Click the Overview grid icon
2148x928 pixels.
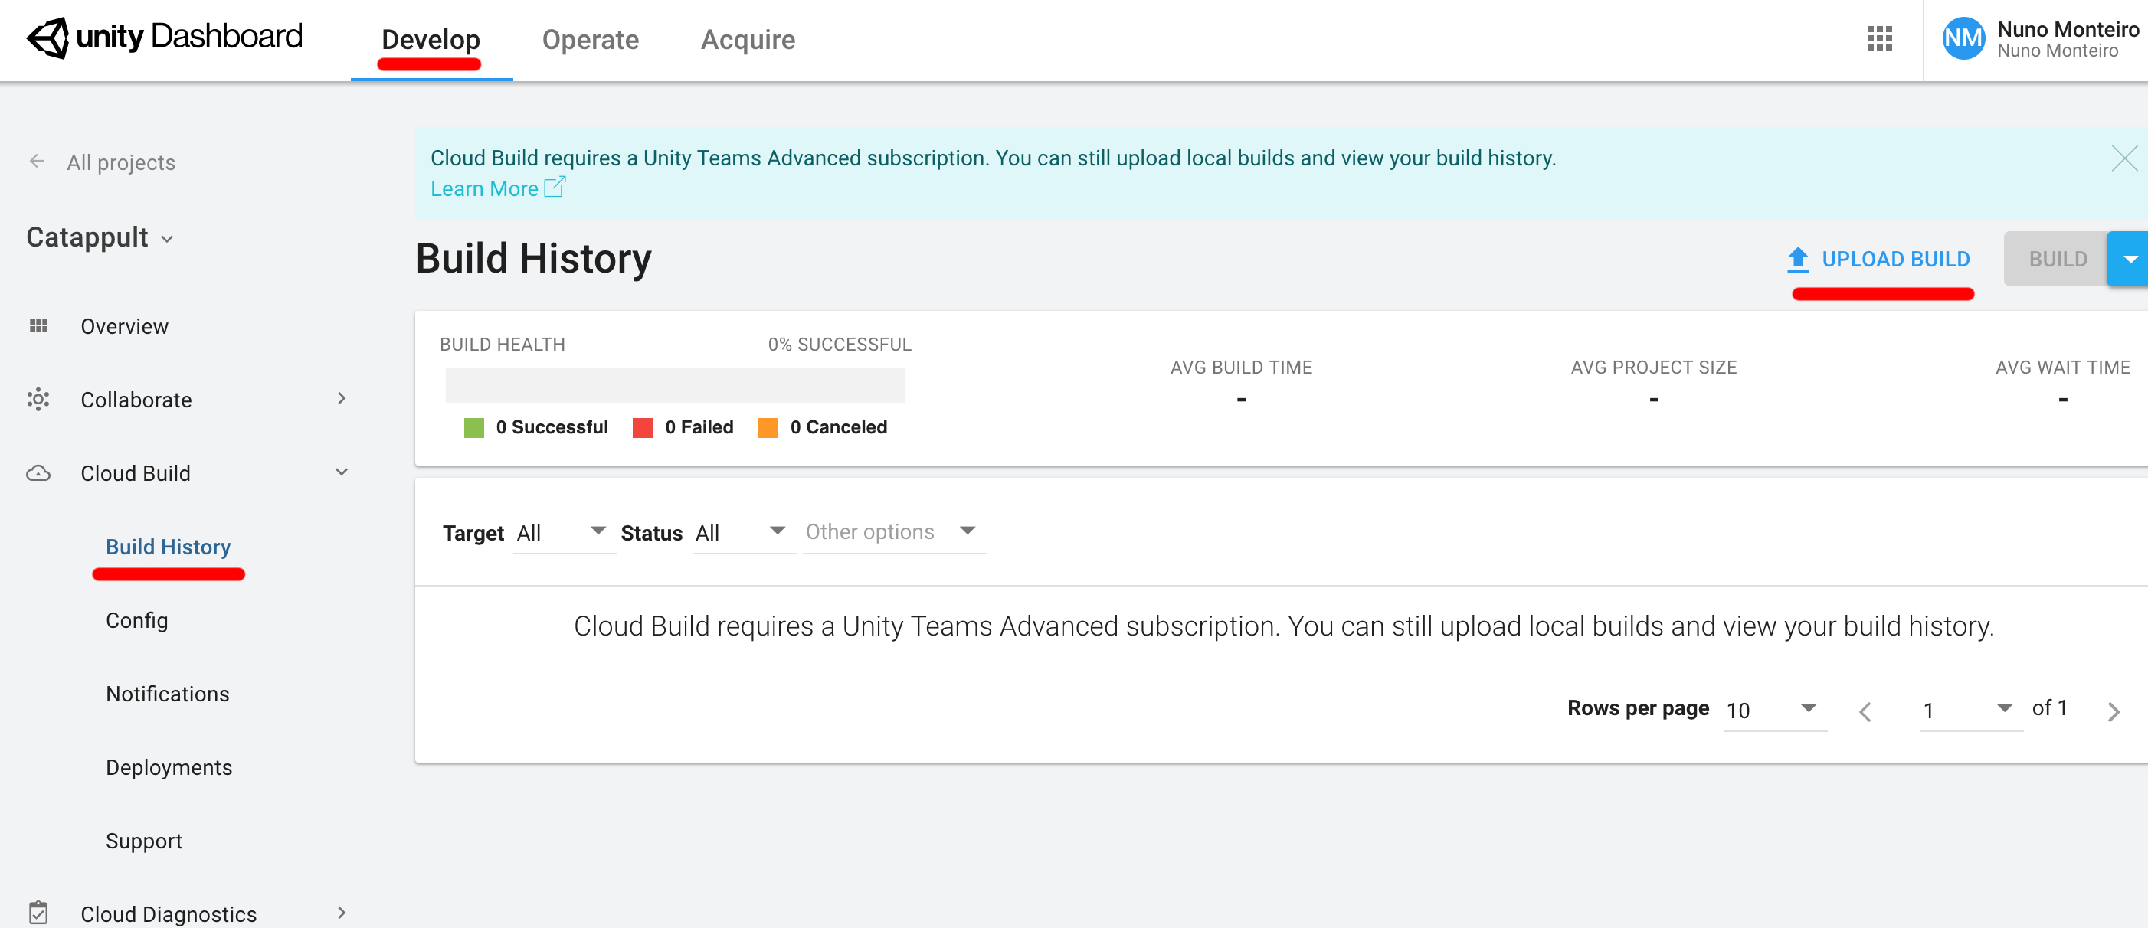pyautogui.click(x=38, y=326)
